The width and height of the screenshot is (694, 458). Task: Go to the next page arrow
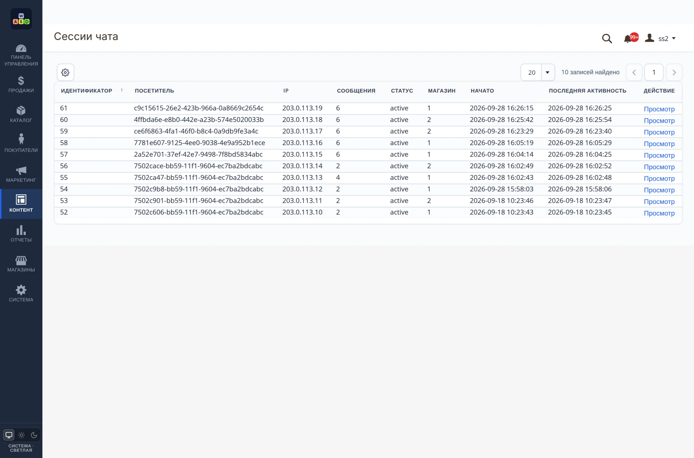coord(674,72)
